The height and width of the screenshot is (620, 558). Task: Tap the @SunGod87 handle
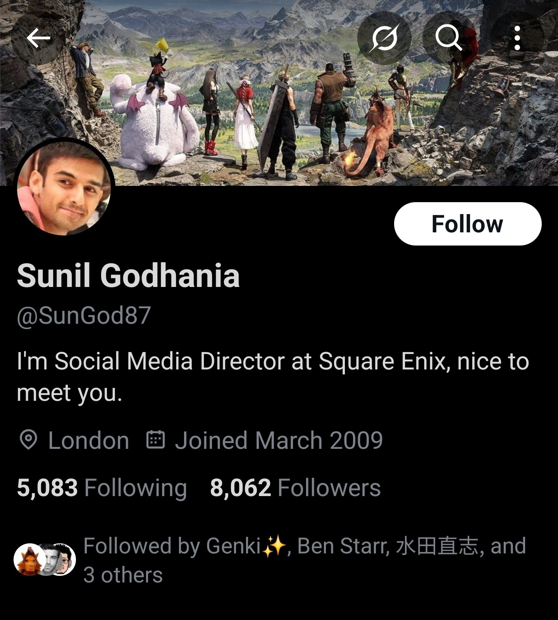click(x=84, y=316)
